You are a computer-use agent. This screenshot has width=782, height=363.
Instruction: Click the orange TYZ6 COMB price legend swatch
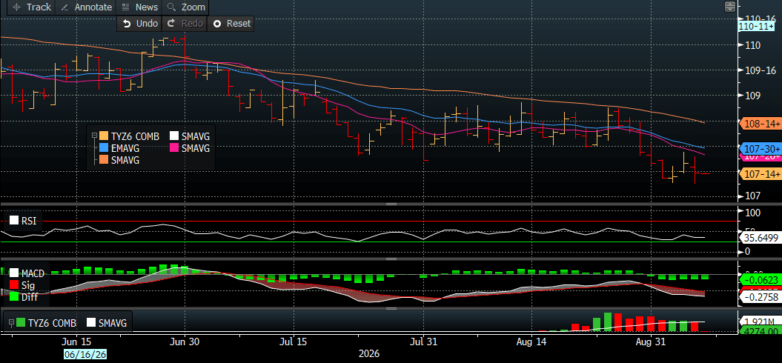coord(104,136)
